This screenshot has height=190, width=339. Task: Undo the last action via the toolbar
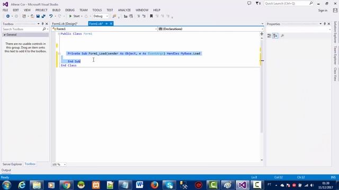point(51,16)
